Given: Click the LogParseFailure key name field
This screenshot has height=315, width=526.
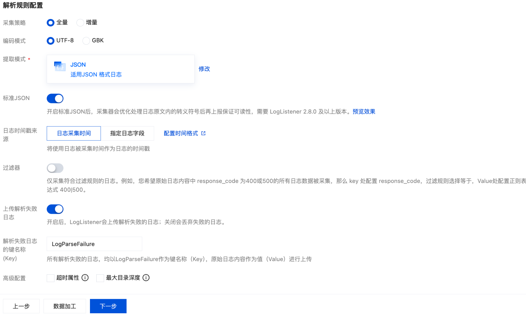Looking at the screenshot, I should pos(94,244).
